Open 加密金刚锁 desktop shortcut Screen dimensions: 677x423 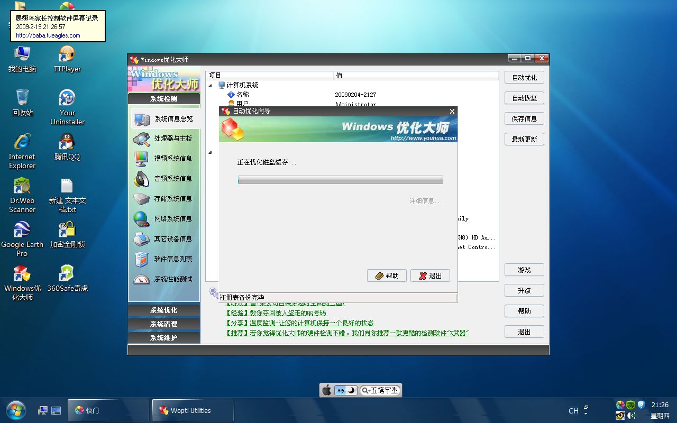[67, 235]
